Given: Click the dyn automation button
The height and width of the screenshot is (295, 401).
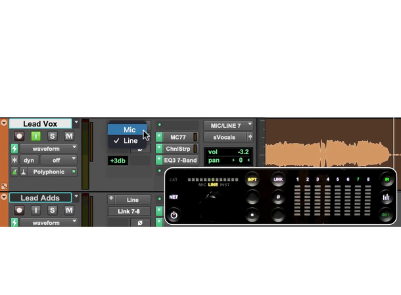Looking at the screenshot, I should [29, 160].
